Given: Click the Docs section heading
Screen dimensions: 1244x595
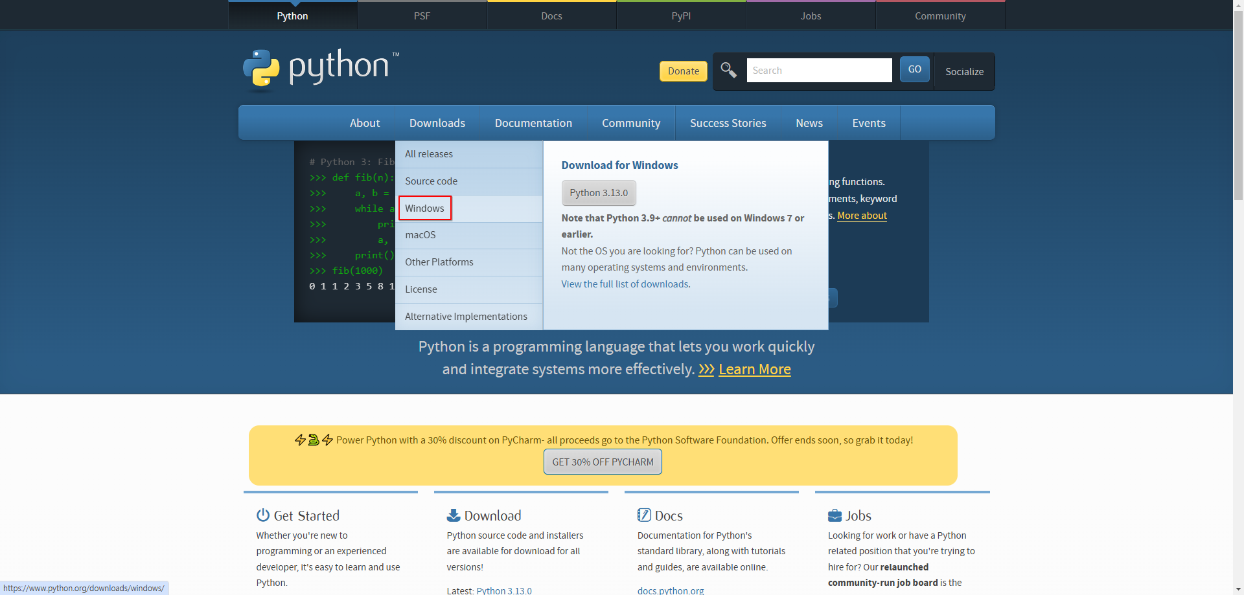Looking at the screenshot, I should pyautogui.click(x=669, y=515).
